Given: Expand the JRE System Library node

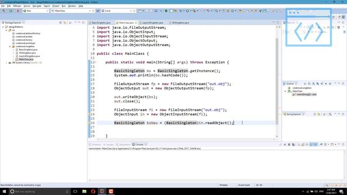Looking at the screenshot, I should click(x=7, y=63).
